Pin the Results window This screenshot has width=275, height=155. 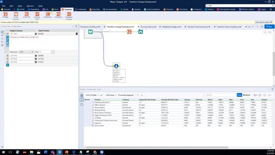272,89
